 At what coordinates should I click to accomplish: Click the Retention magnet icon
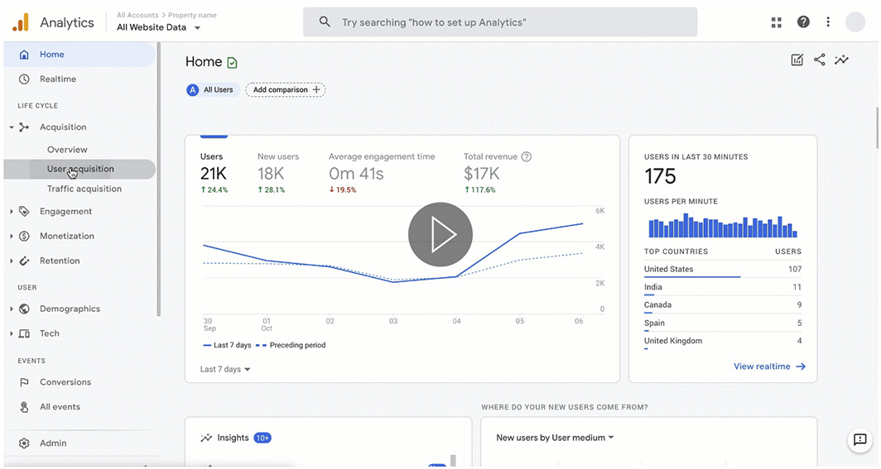[24, 261]
